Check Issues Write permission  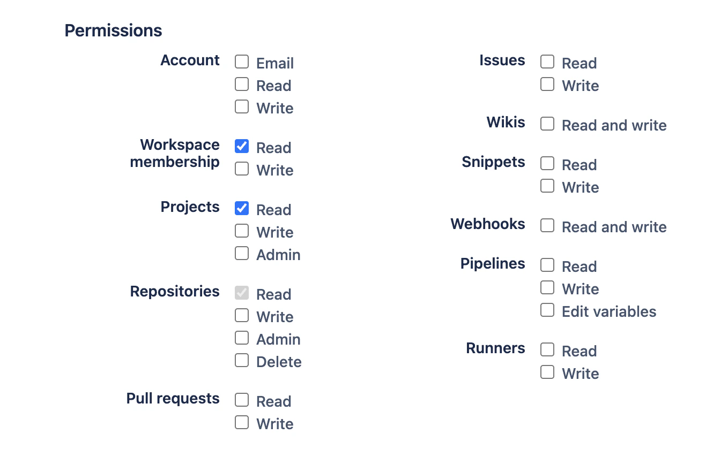(547, 84)
